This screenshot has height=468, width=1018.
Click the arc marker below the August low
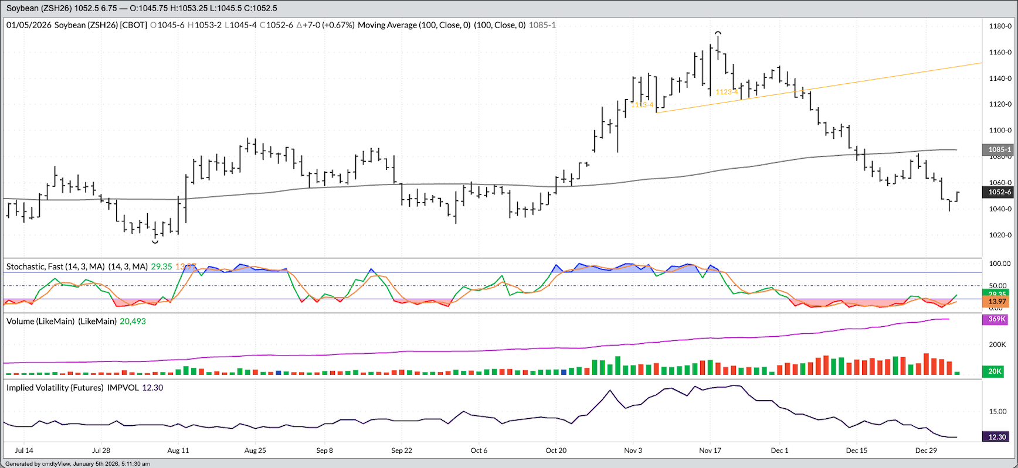(155, 241)
